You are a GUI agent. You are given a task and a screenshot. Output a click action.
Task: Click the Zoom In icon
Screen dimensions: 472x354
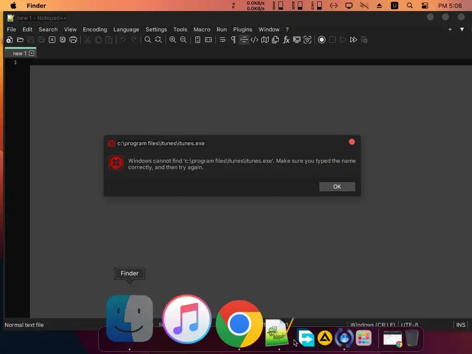[173, 40]
